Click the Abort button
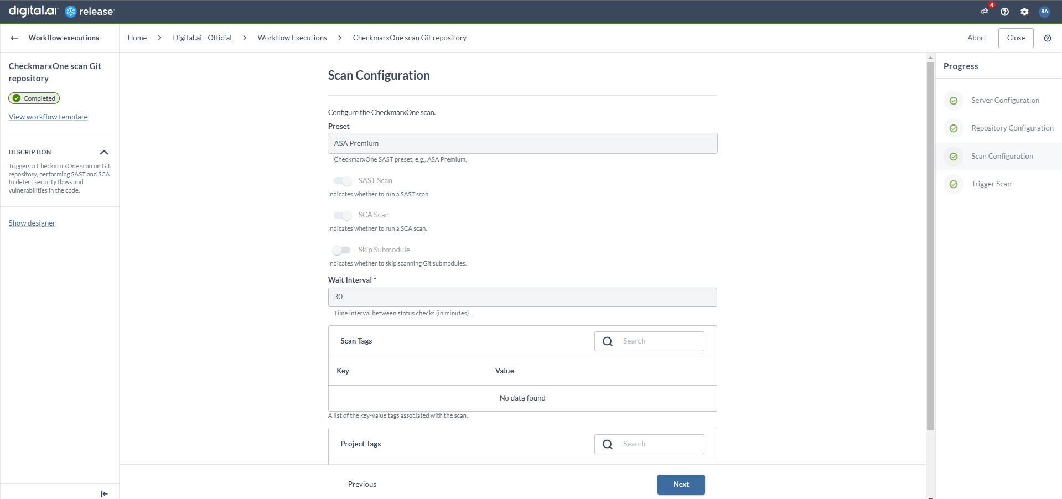 tap(977, 38)
